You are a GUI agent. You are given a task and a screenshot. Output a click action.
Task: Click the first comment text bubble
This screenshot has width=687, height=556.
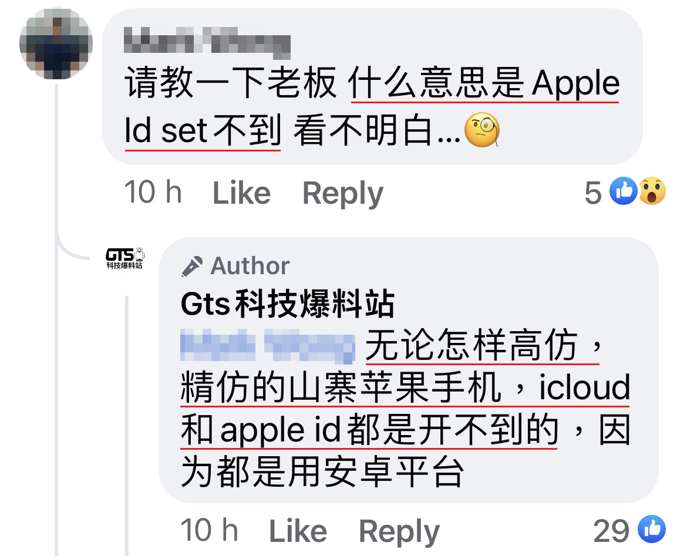coord(372,87)
